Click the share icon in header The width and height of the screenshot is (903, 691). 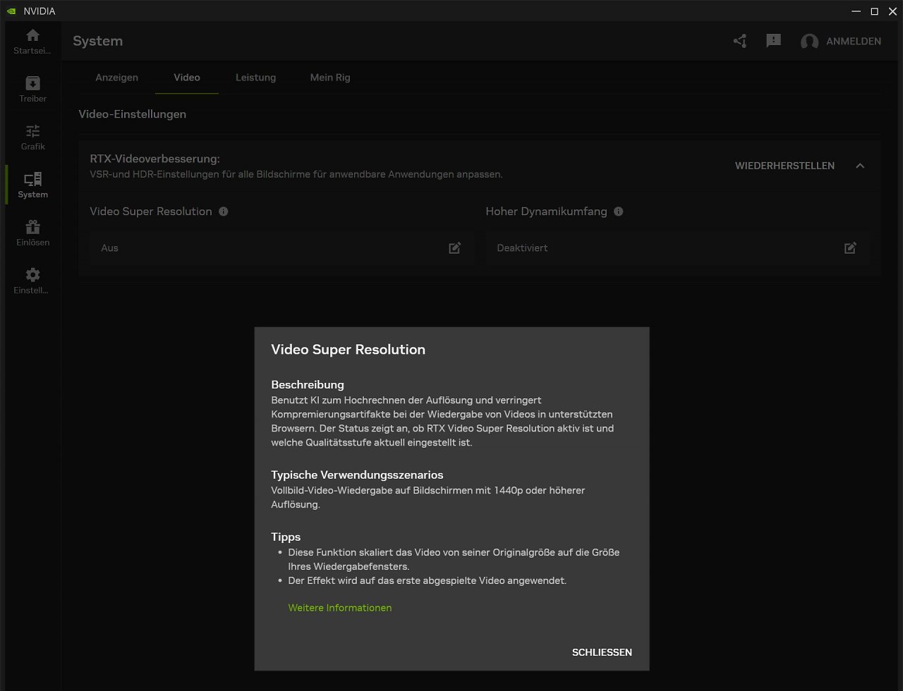pyautogui.click(x=739, y=41)
